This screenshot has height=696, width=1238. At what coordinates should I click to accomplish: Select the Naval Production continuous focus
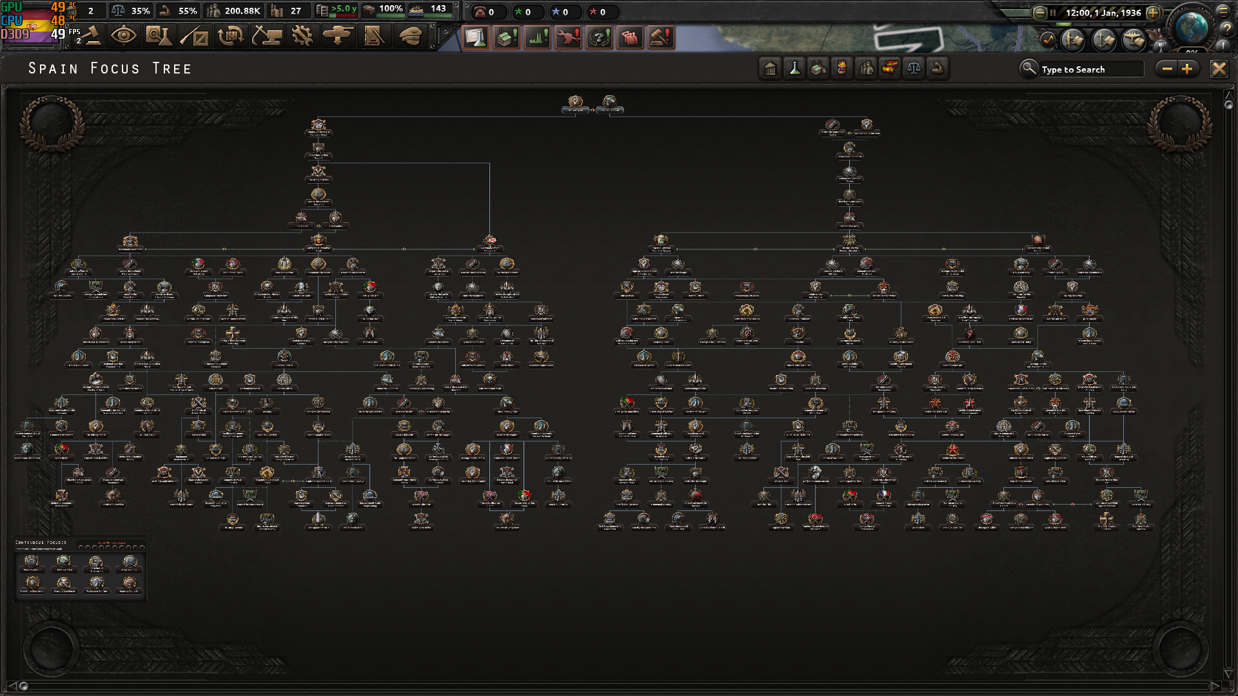32,563
